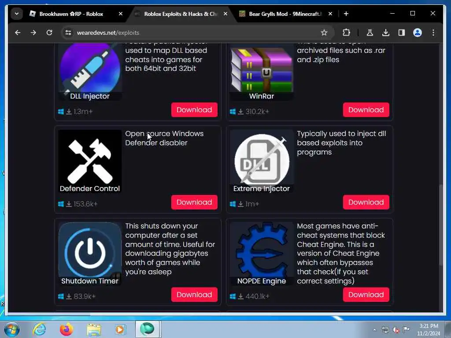Screen dimensions: 451x338
Task: Open the browser three-dot menu
Action: click(433, 33)
